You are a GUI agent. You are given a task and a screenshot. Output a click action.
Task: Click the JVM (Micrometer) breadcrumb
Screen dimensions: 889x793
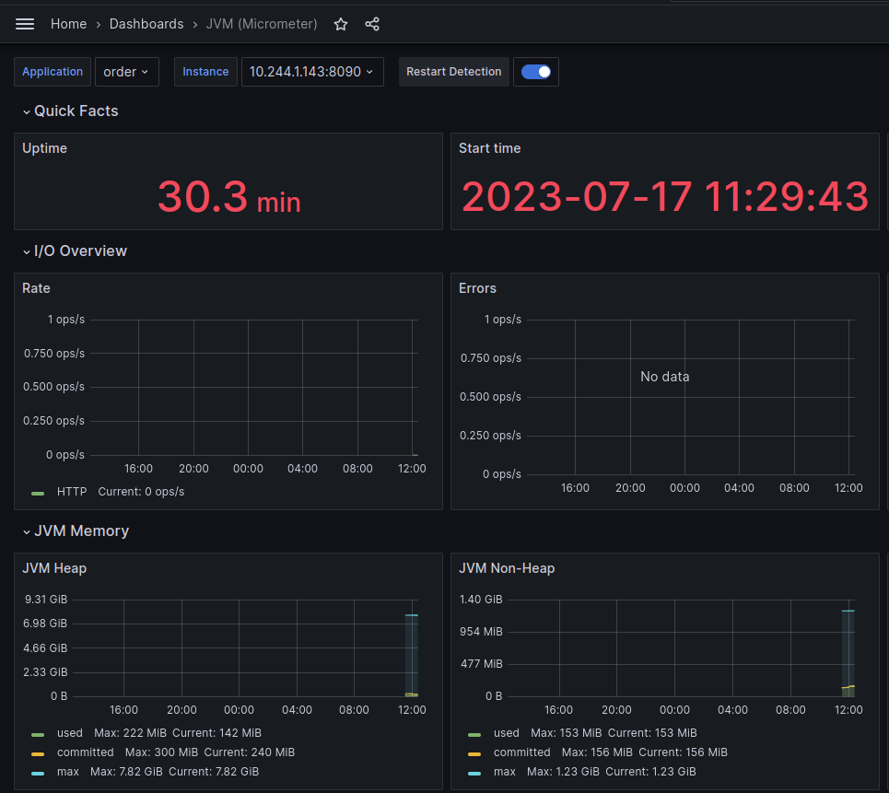point(262,24)
